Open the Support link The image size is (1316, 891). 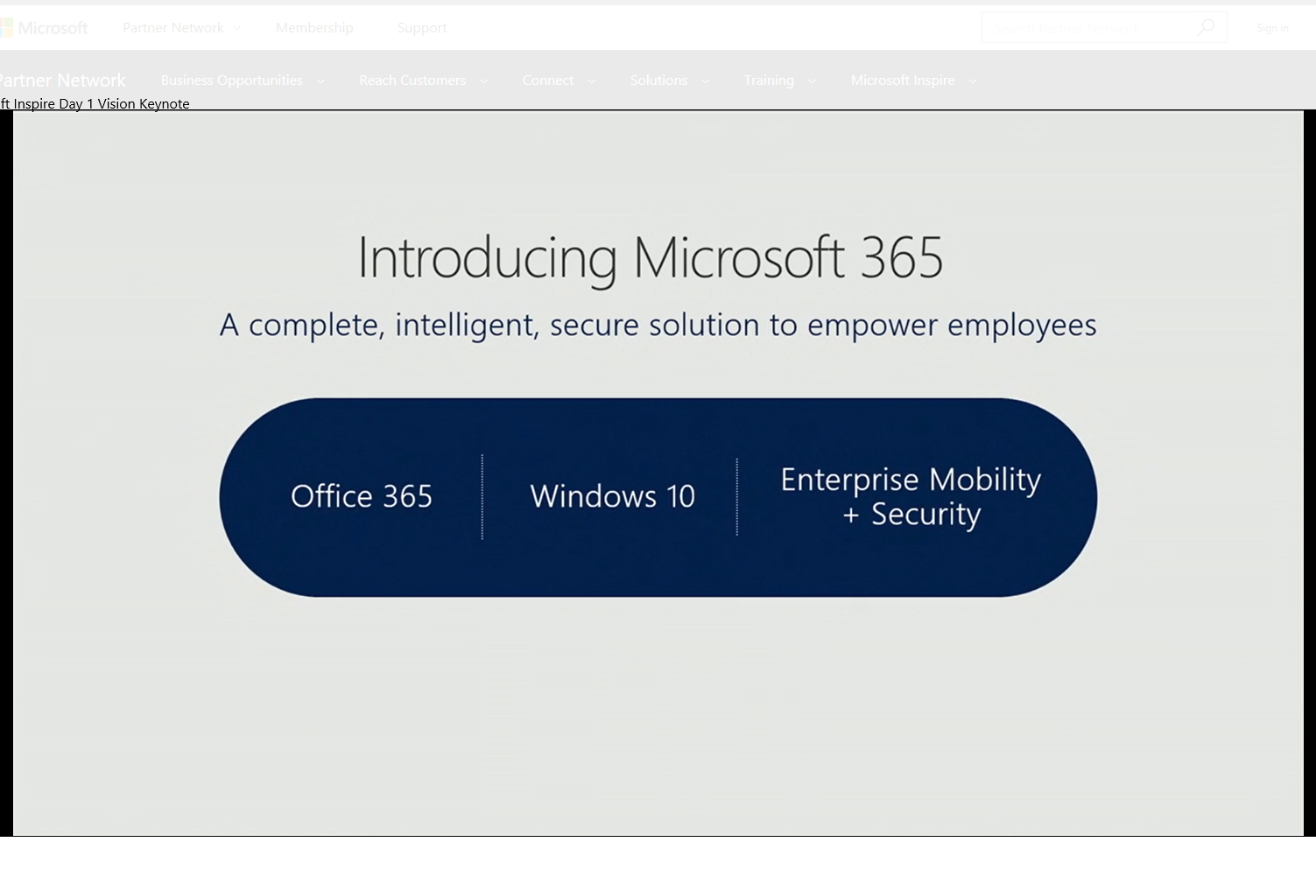(x=422, y=28)
